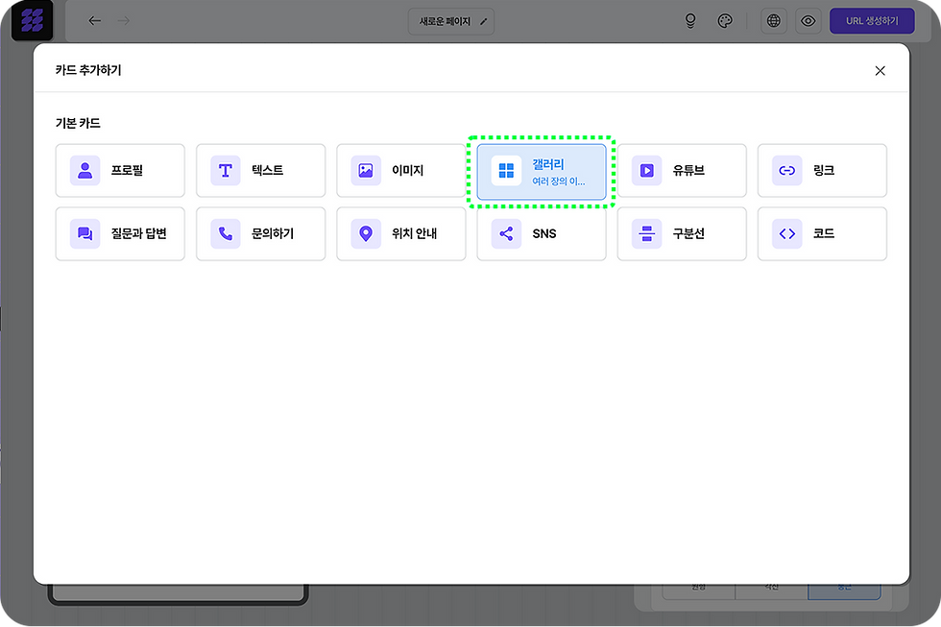Add a 텍스트 (text) card

(260, 170)
